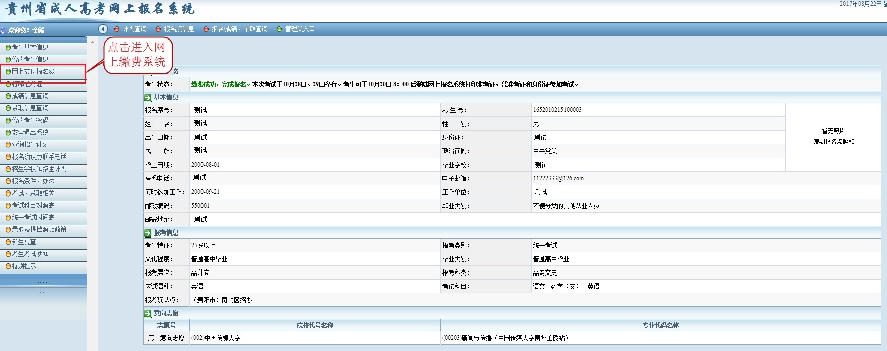The width and height of the screenshot is (887, 351).
Task: Click the orange bullet icon before 特别提示
Action: point(8,266)
